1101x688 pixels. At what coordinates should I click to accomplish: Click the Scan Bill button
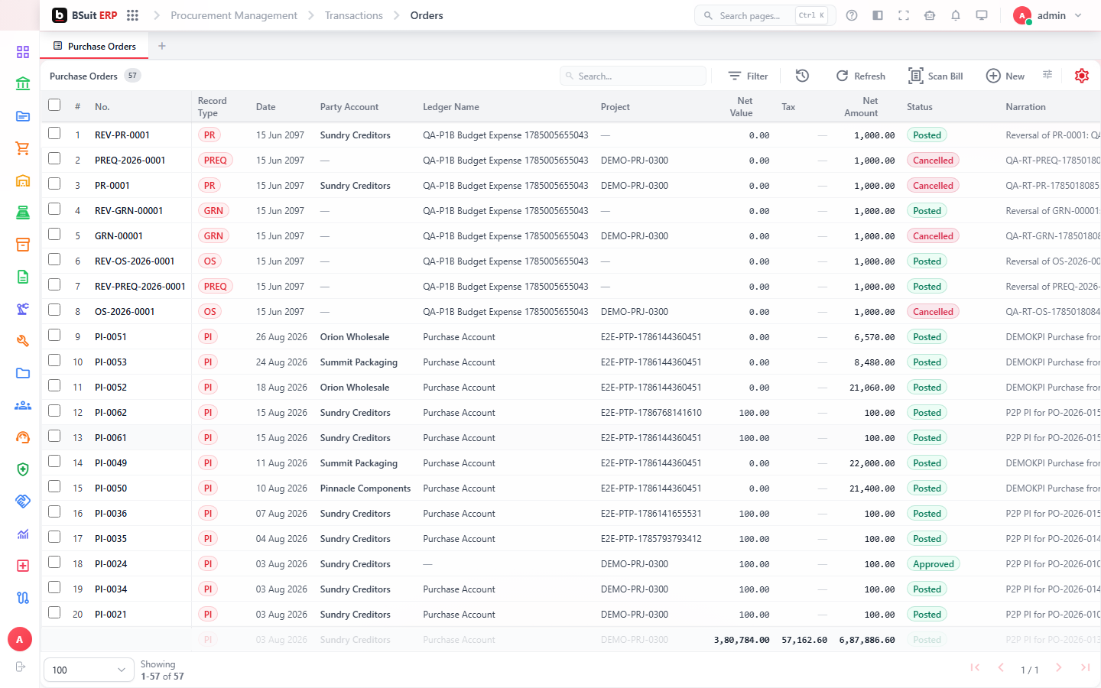coord(936,76)
